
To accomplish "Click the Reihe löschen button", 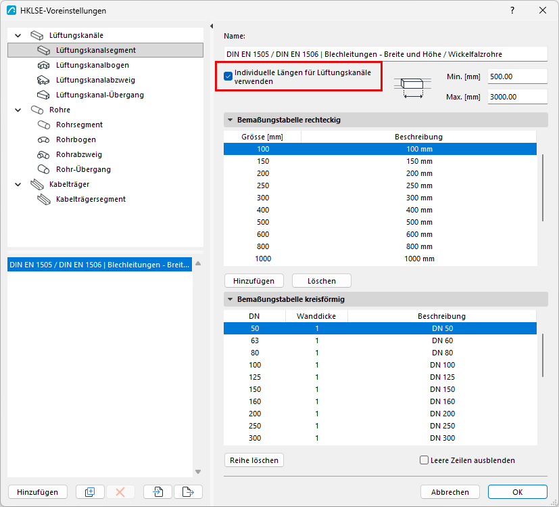I will pos(254,460).
